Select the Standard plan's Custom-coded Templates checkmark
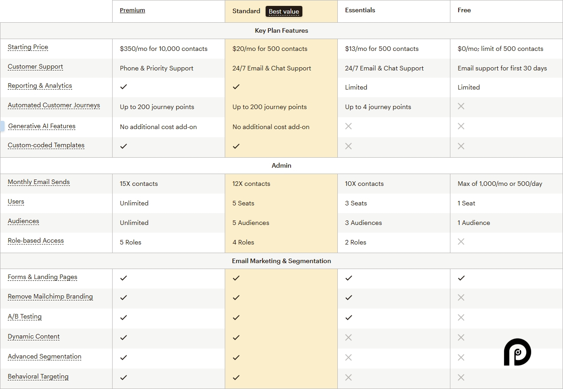This screenshot has width=563, height=389. pos(236,146)
